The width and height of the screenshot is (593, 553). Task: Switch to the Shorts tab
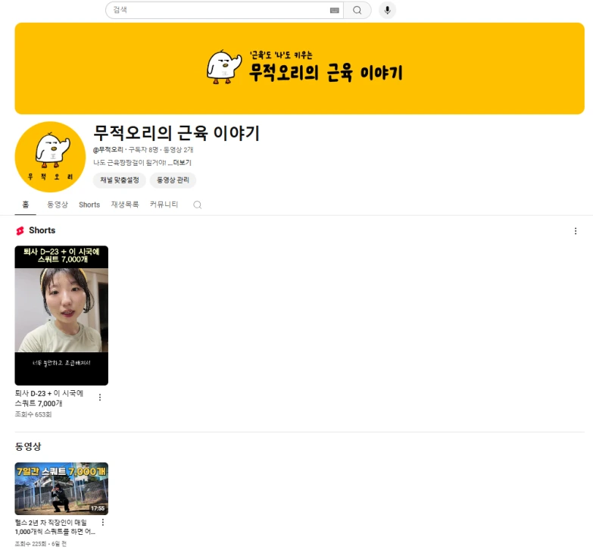[89, 205]
